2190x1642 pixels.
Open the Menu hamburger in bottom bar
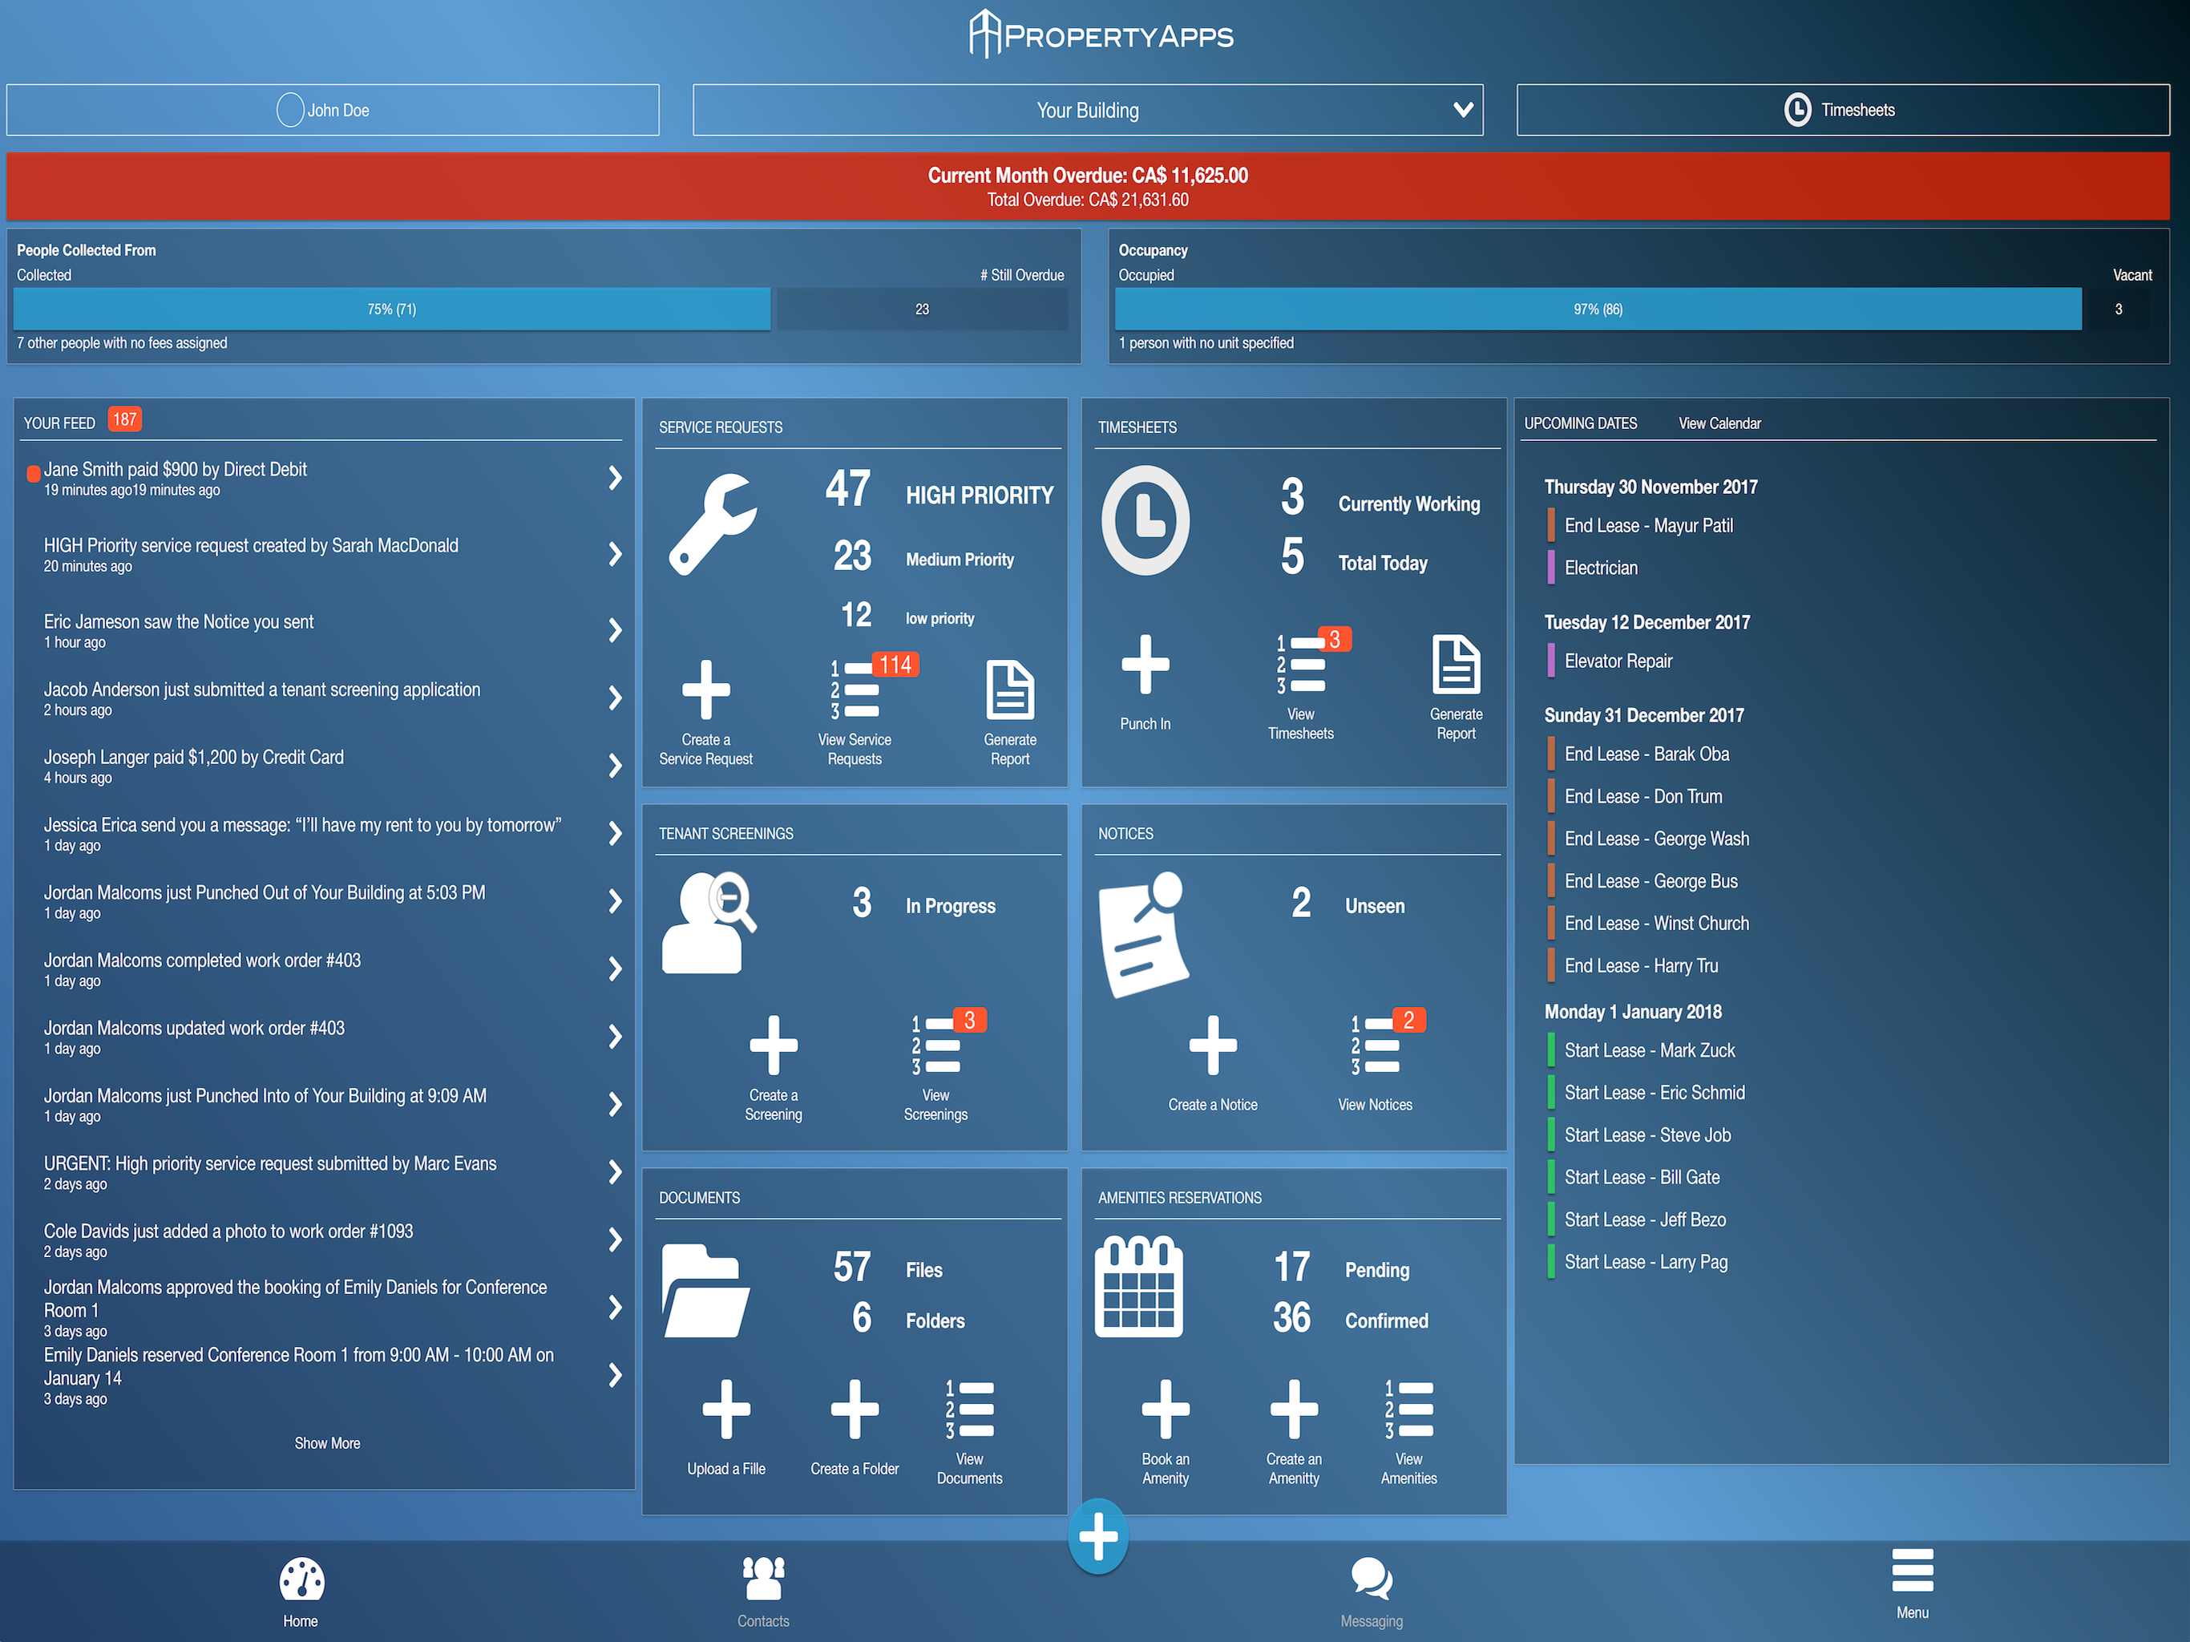point(1912,1580)
